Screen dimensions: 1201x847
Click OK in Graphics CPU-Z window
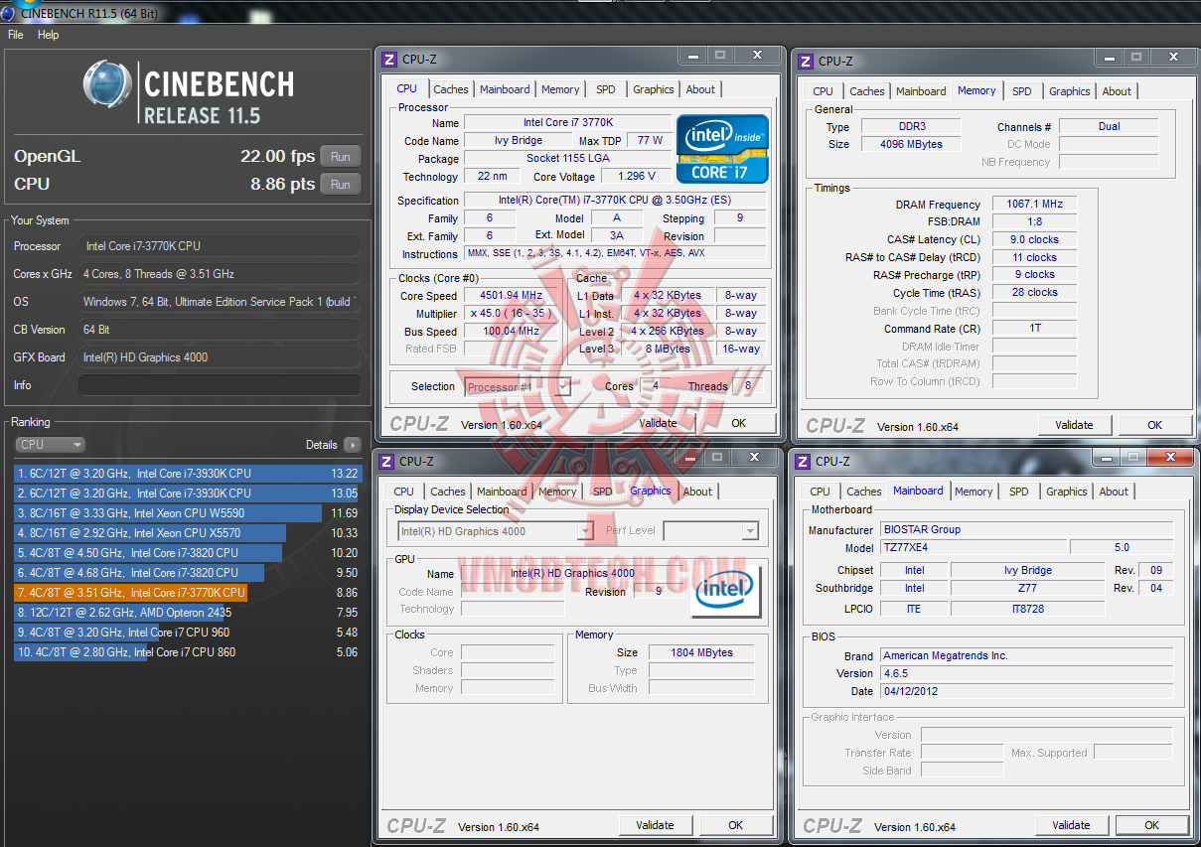(735, 825)
